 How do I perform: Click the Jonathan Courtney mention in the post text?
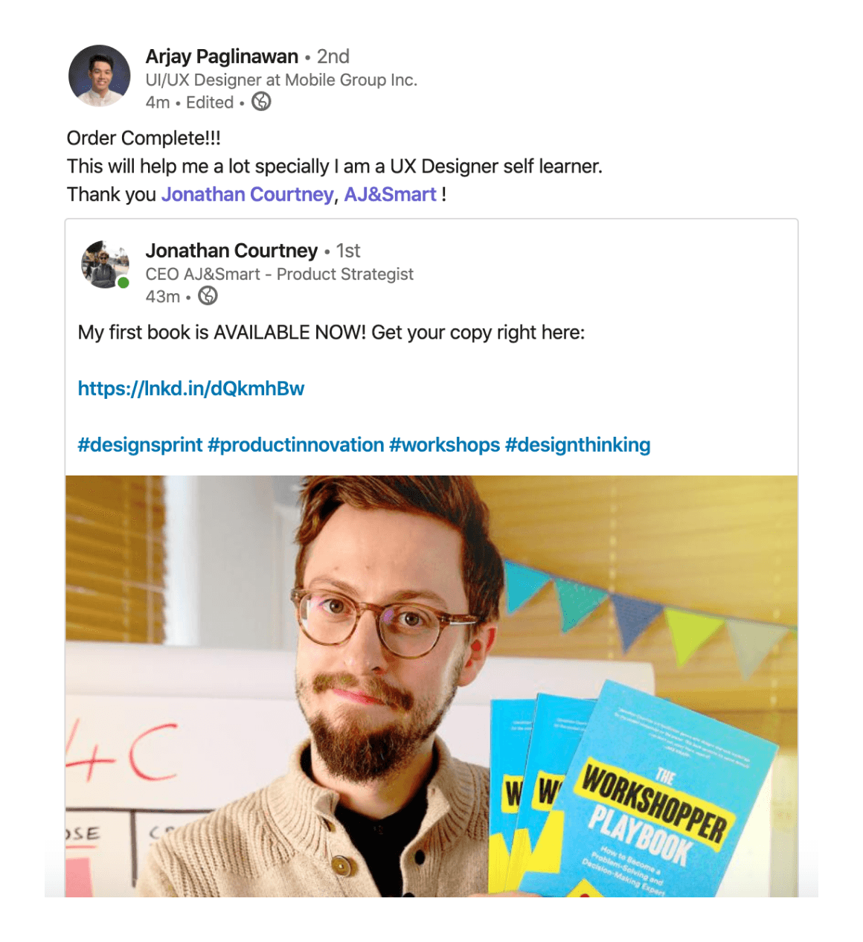[248, 194]
